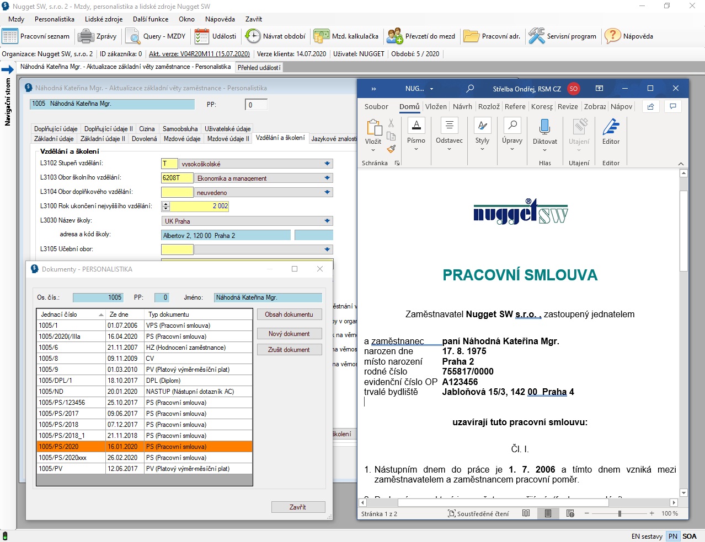Click Obsah dokumentu button

click(289, 315)
